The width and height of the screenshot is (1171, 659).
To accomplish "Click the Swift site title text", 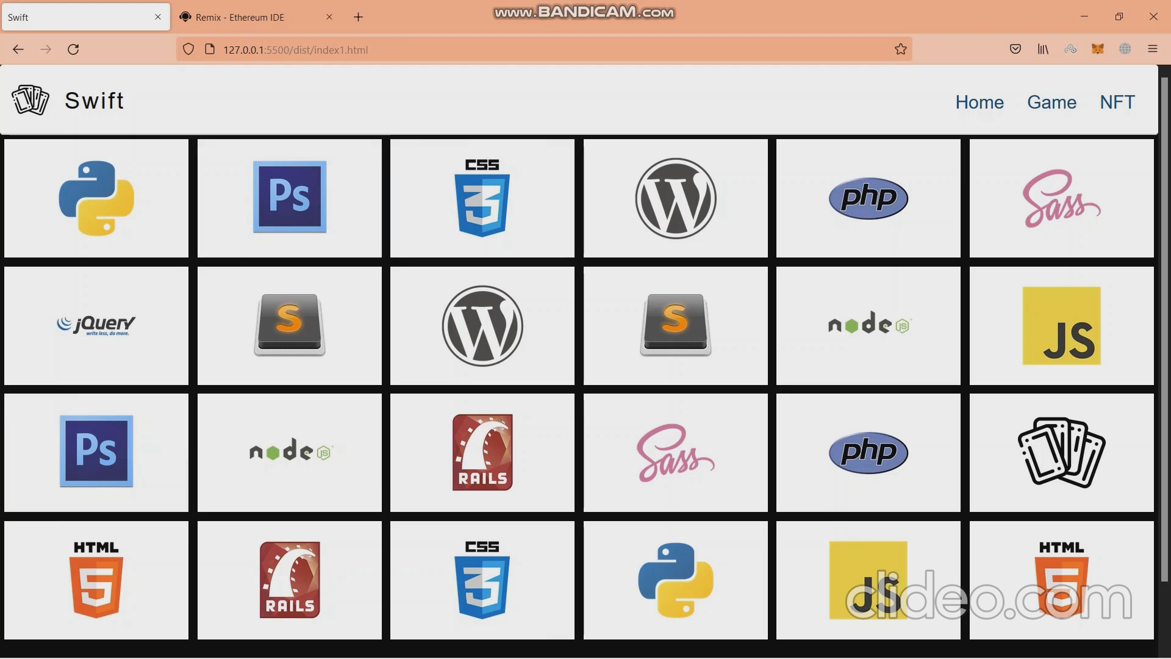I will (95, 101).
